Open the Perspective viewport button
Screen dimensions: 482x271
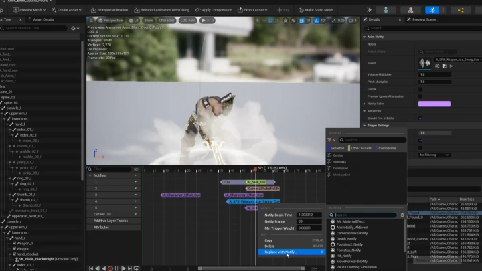(110, 21)
